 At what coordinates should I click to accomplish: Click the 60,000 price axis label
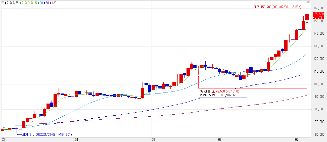(x=319, y=135)
